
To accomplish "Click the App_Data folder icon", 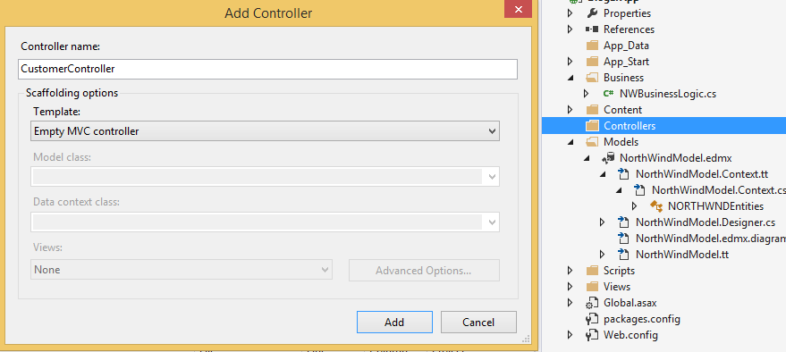I will pyautogui.click(x=592, y=46).
